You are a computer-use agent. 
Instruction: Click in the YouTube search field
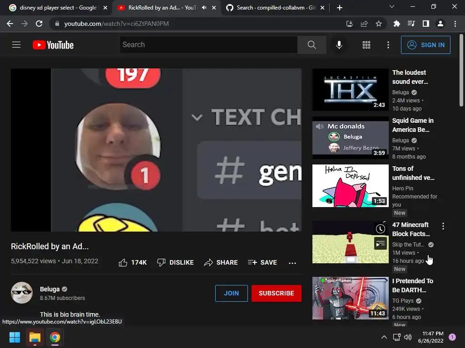pos(208,45)
